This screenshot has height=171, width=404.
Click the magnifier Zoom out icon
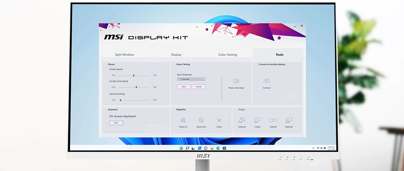201,120
